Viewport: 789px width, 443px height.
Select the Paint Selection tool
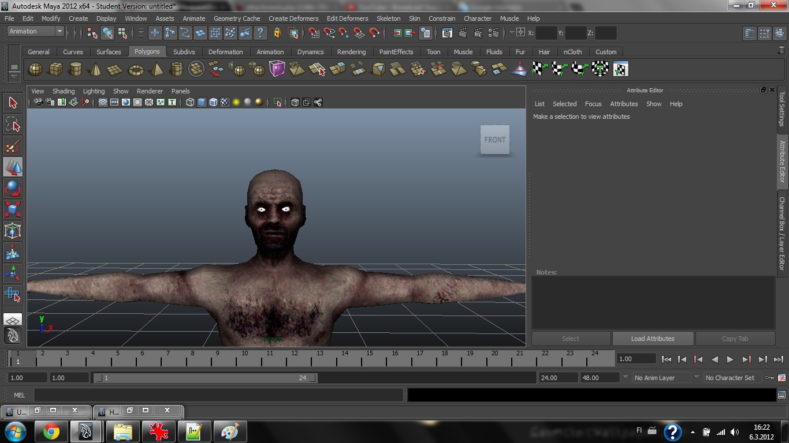tap(13, 145)
